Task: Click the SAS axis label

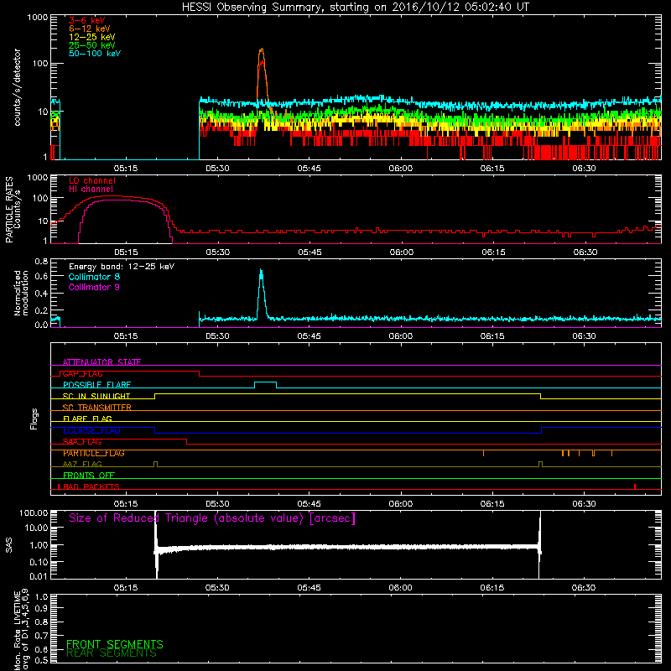Action: (x=9, y=545)
